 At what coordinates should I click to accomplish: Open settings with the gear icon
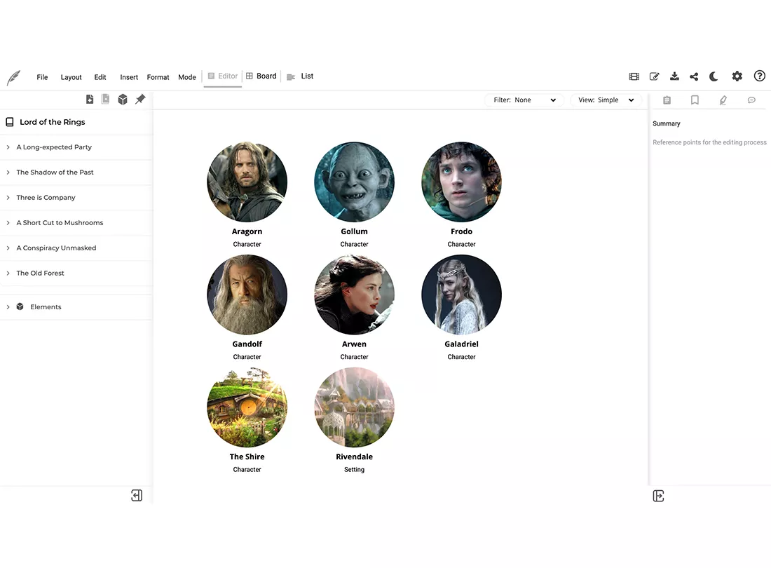737,76
